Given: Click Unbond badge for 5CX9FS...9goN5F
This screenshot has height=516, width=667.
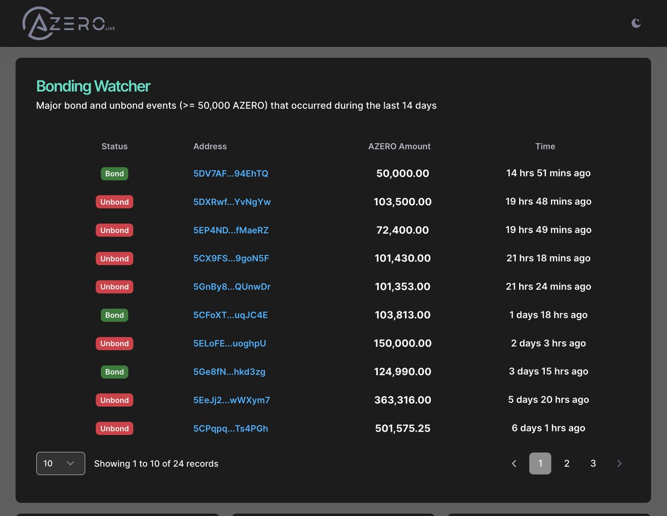Looking at the screenshot, I should point(115,259).
